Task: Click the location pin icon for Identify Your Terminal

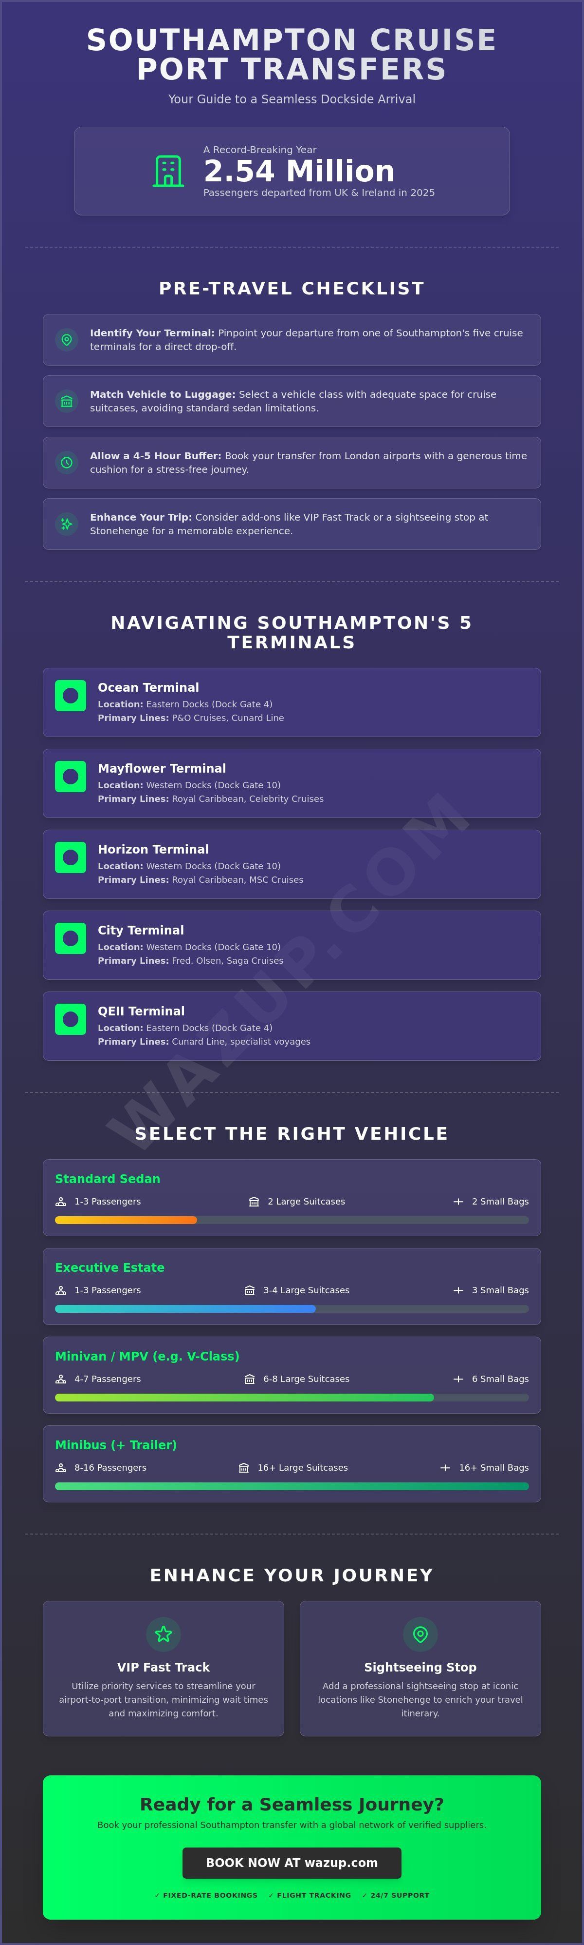Action: tap(66, 340)
